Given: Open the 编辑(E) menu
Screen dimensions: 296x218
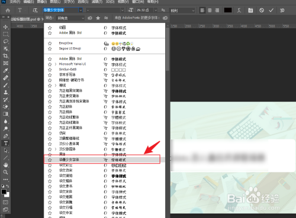Looking at the screenshot, I should [x=28, y=2].
